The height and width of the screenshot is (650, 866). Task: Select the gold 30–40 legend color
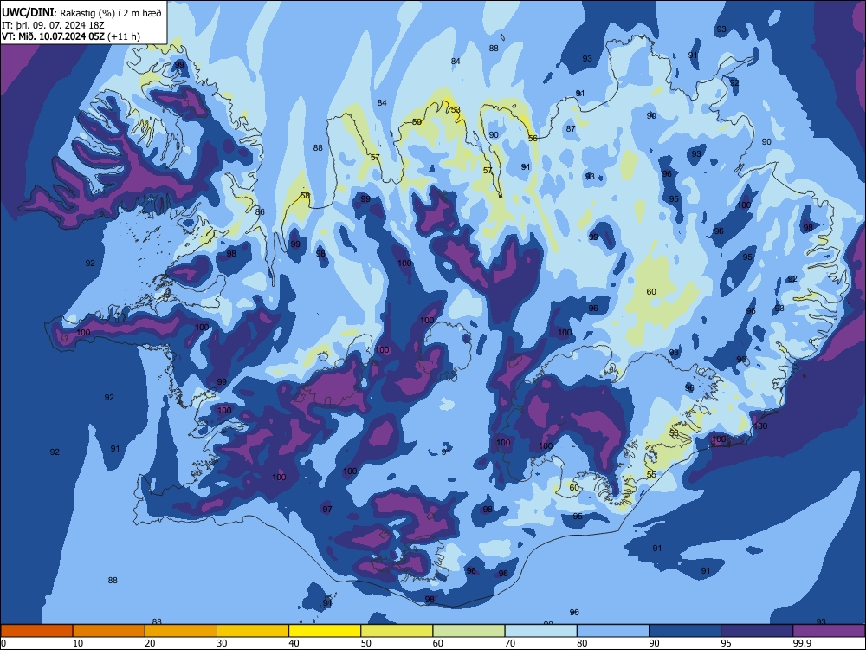[x=253, y=631]
